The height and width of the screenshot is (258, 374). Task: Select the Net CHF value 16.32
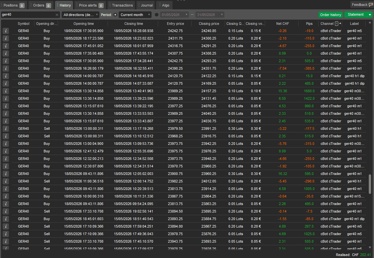click(282, 174)
